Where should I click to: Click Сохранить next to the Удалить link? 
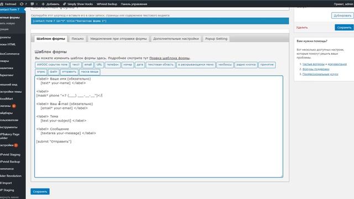344,28
